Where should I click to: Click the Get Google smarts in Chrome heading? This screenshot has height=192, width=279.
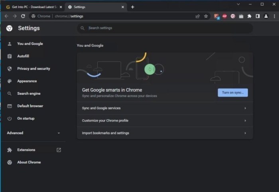point(112,90)
